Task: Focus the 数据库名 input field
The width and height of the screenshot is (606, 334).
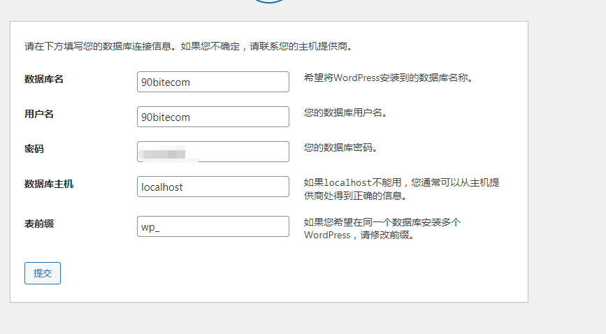Action: (x=213, y=82)
